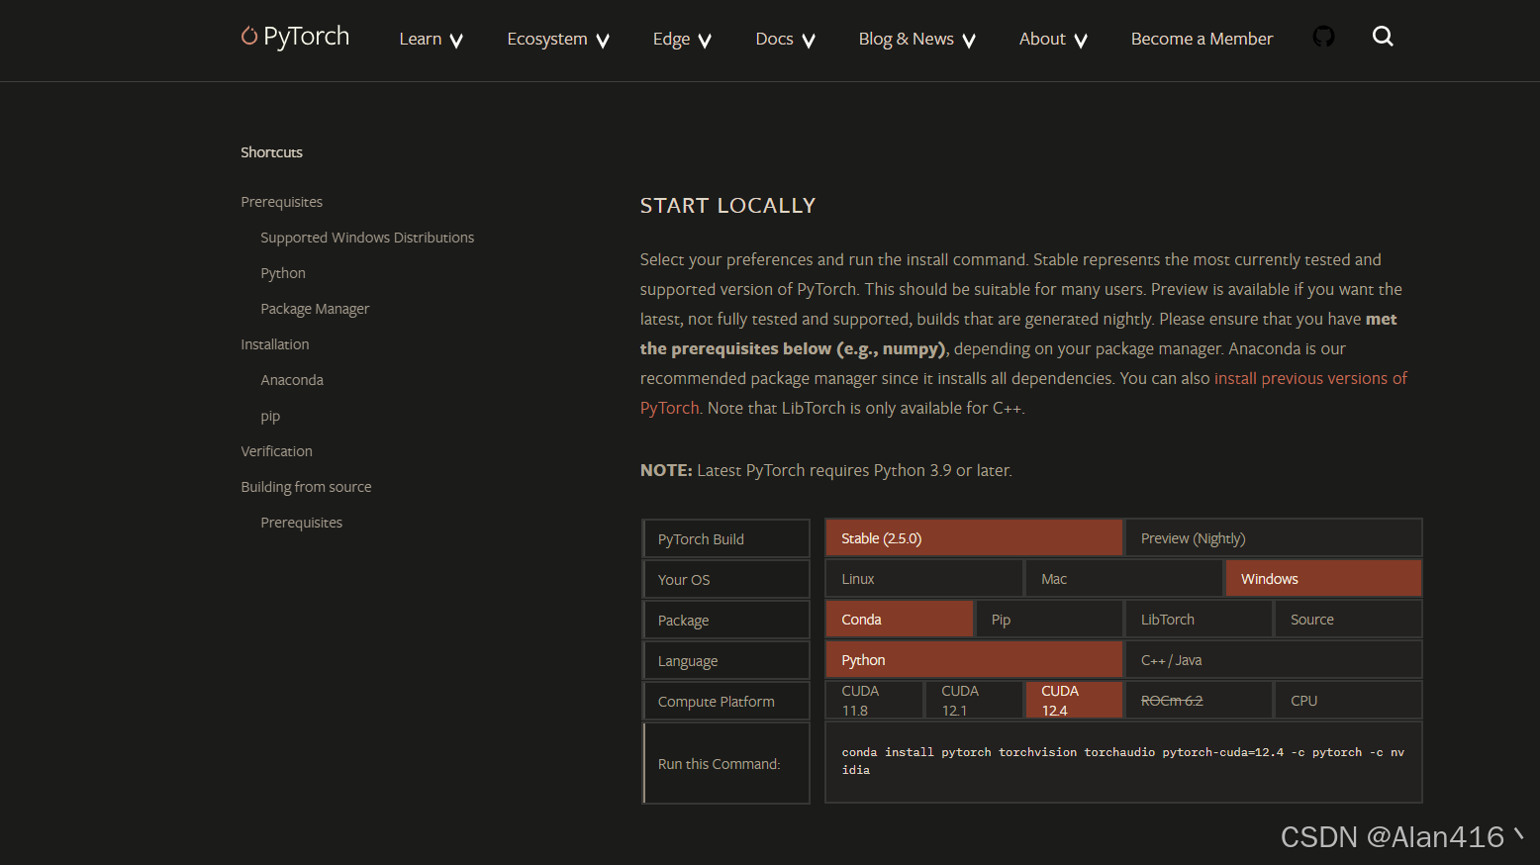Select CUDA 12.1 compute platform
The width and height of the screenshot is (1540, 865).
[975, 701]
